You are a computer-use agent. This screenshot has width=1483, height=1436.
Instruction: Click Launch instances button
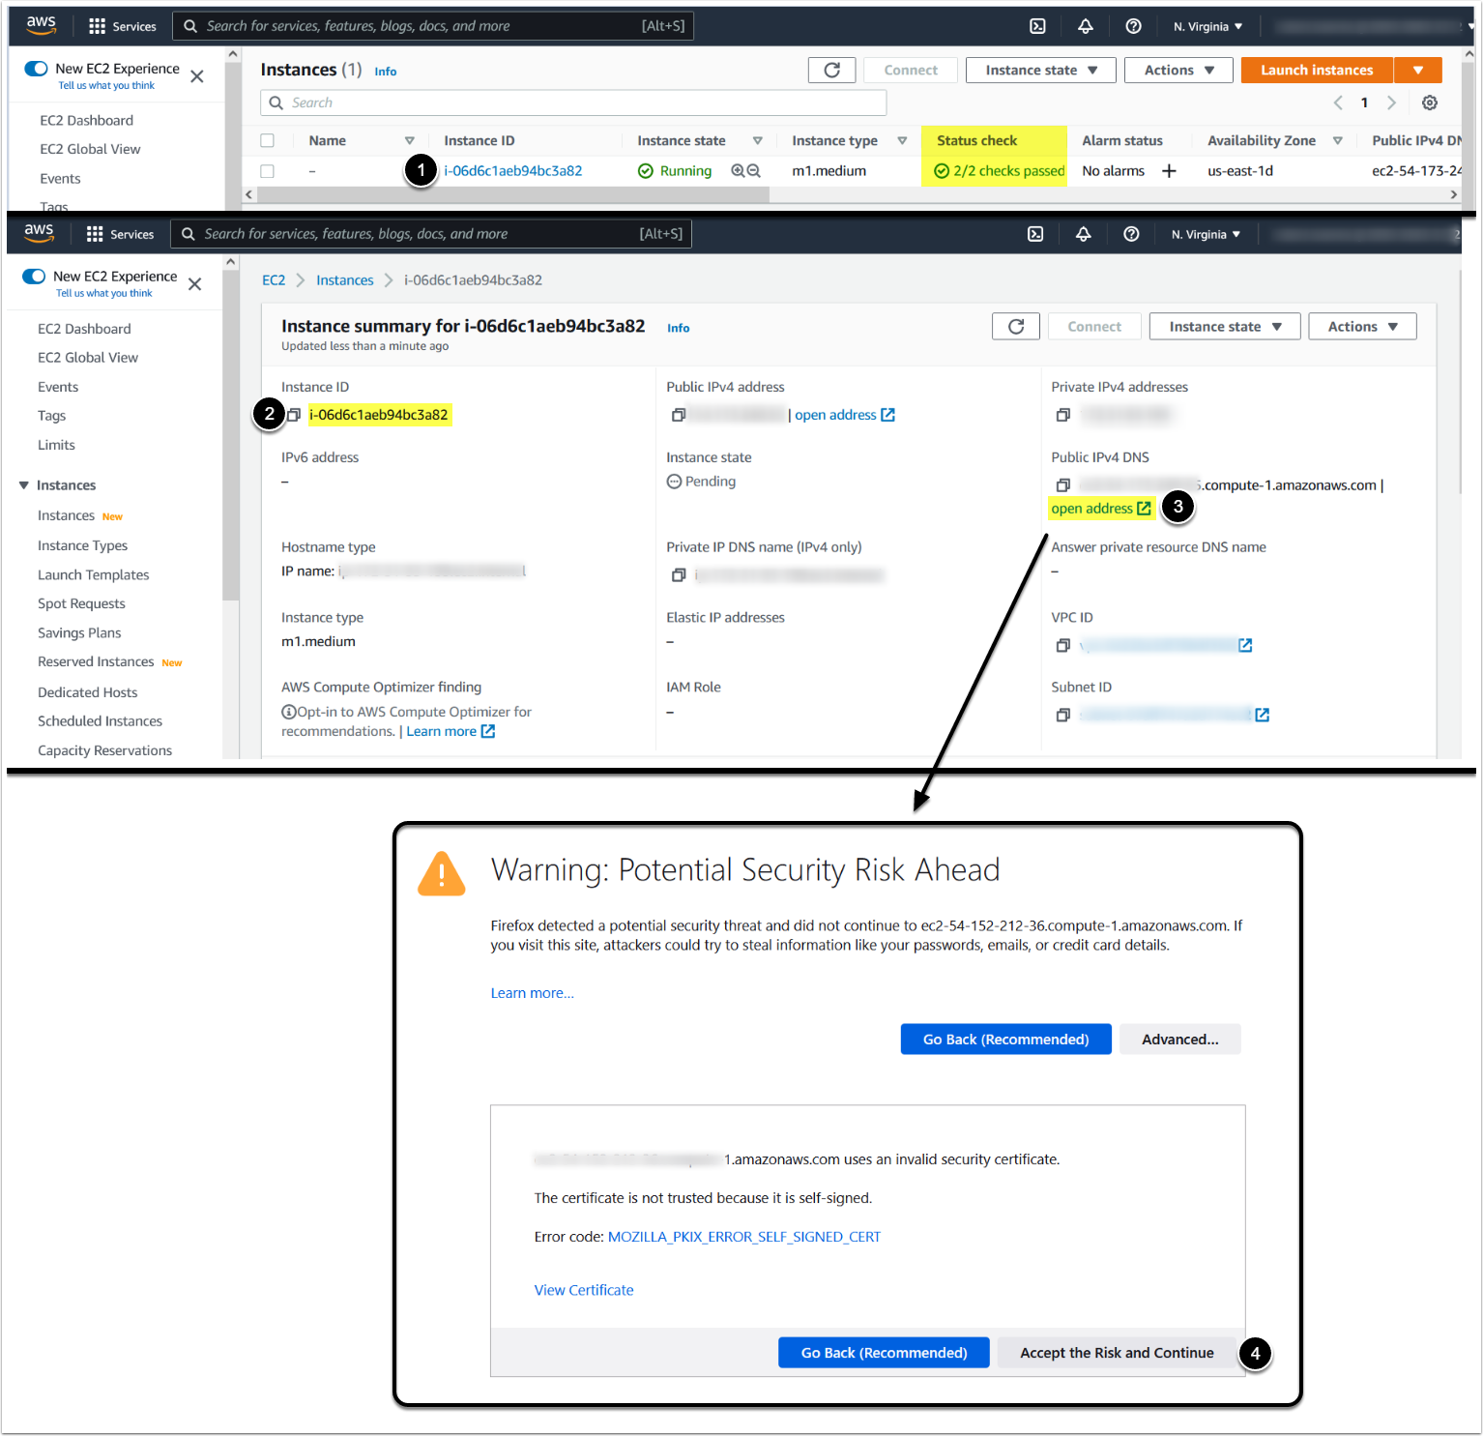coord(1317,70)
